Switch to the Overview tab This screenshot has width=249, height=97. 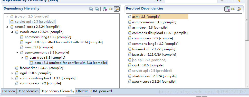pos(8,91)
